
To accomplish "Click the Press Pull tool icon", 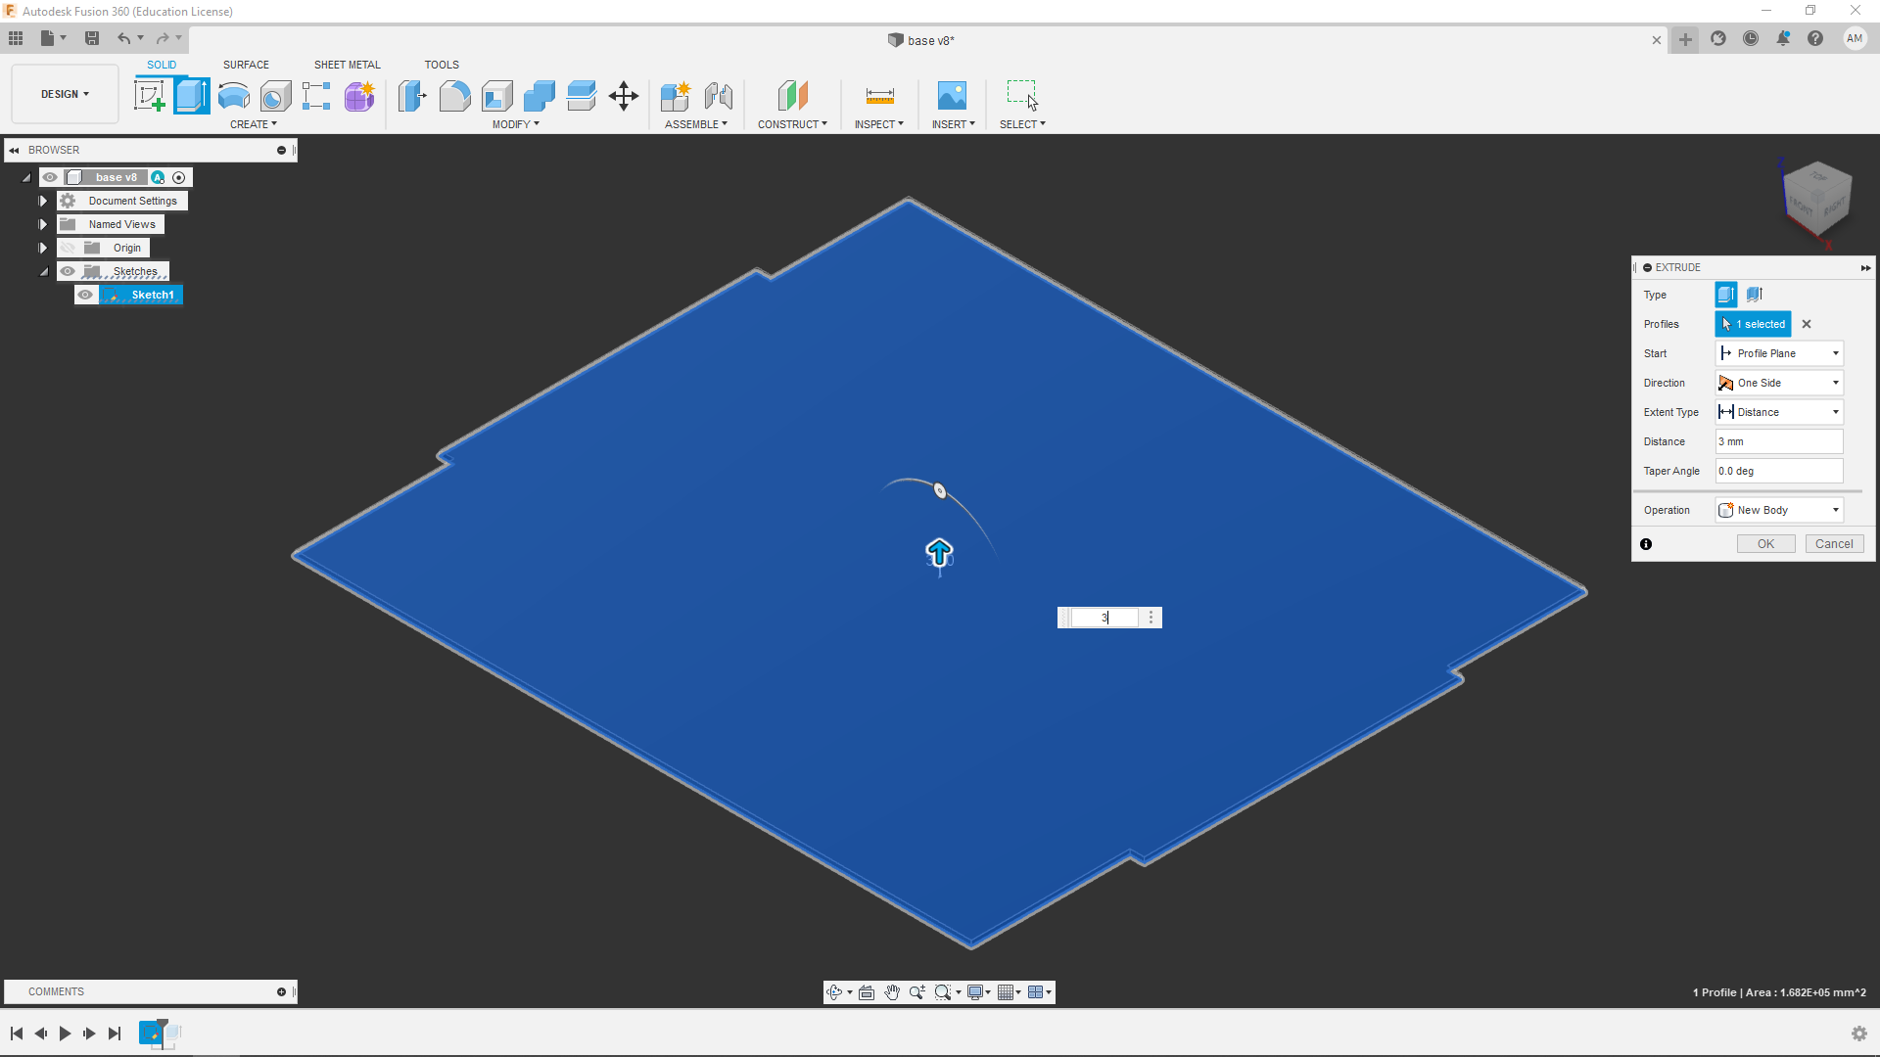I will coord(412,96).
